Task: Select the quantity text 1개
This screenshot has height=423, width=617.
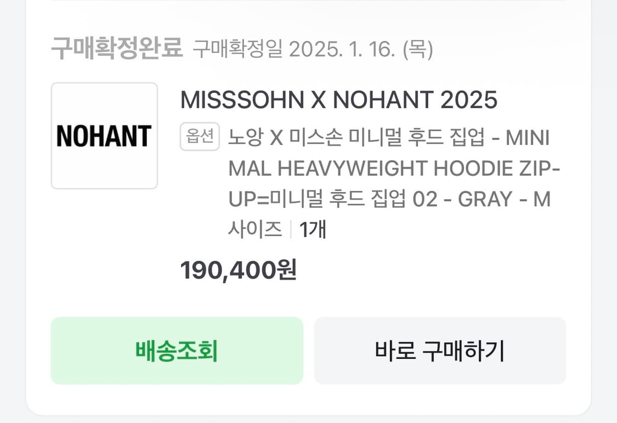Action: tap(313, 230)
